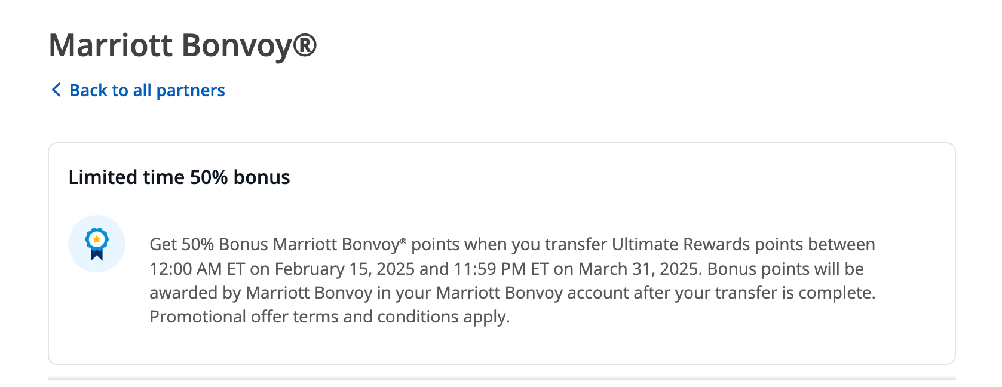Click the gold star inside the ribbon badge
Image resolution: width=1002 pixels, height=387 pixels.
[x=97, y=239]
